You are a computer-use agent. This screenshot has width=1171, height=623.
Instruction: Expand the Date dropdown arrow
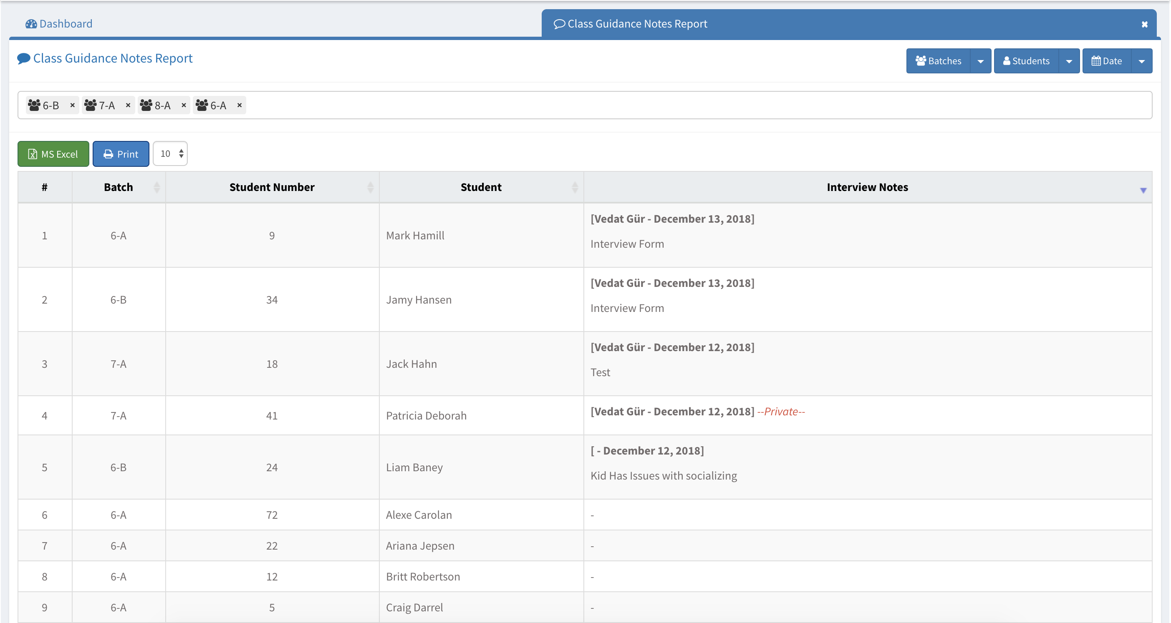click(x=1141, y=61)
